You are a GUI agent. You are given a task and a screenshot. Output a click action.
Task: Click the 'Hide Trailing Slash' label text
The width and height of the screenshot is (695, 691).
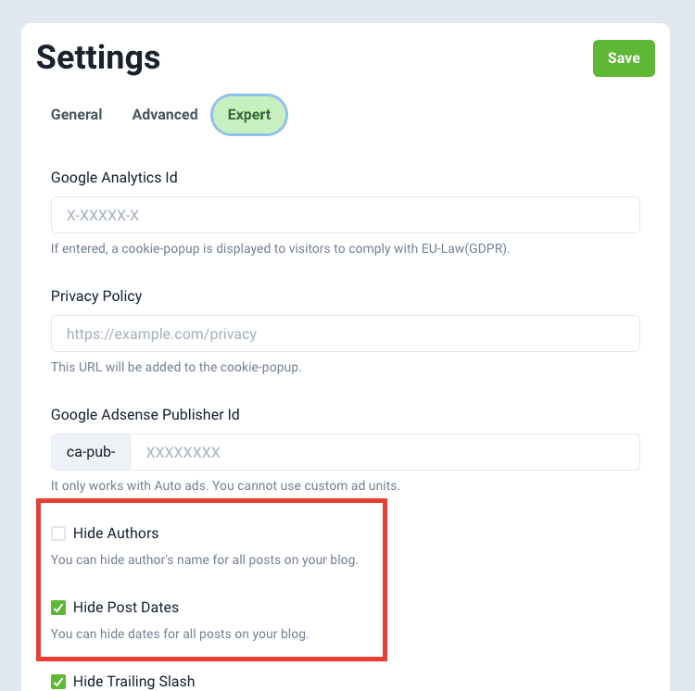[134, 682]
